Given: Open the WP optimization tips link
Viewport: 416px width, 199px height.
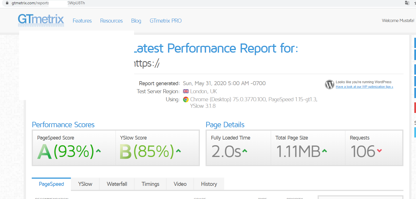Looking at the screenshot, I should tap(365, 87).
